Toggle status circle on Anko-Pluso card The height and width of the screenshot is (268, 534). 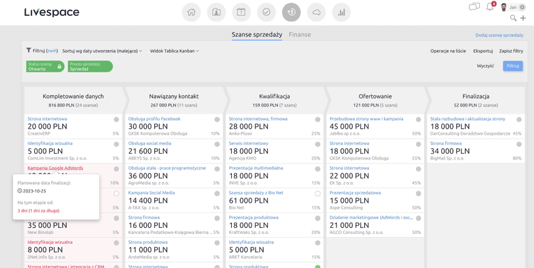[x=318, y=120]
